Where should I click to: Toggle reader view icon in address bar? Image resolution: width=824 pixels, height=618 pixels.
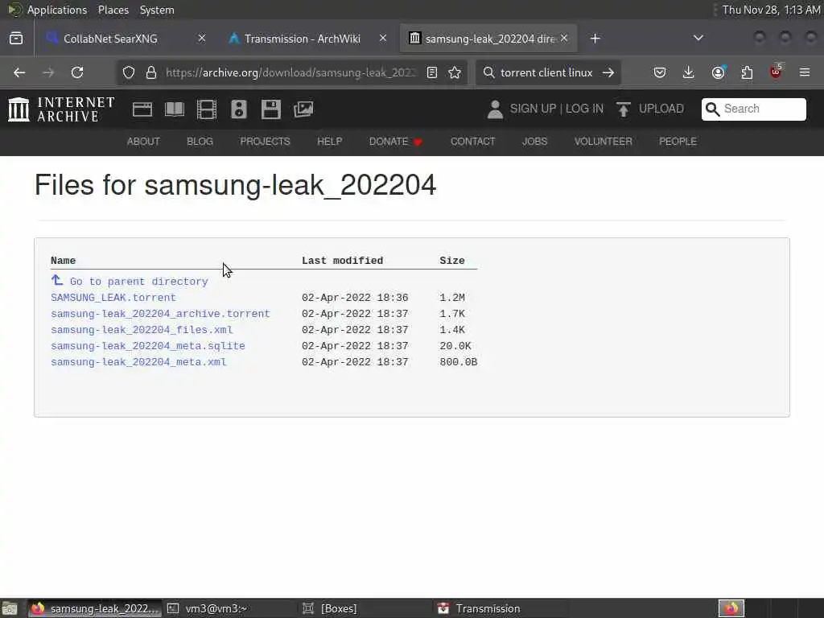(432, 72)
